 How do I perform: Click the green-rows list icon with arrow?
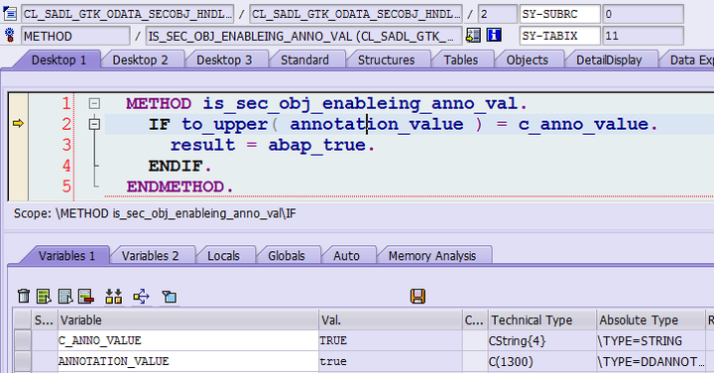coord(44,296)
